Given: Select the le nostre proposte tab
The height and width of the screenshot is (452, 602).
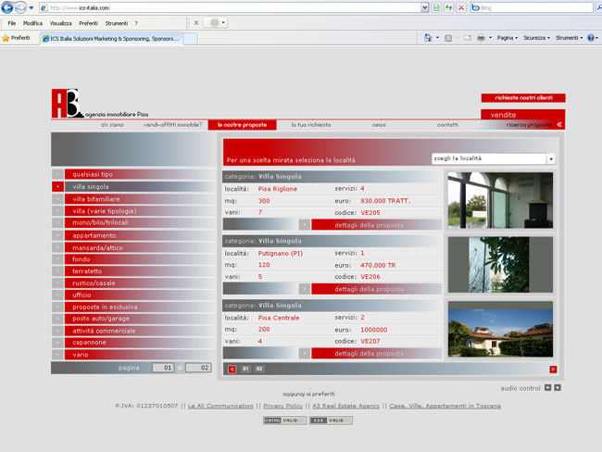Looking at the screenshot, I should pyautogui.click(x=243, y=125).
